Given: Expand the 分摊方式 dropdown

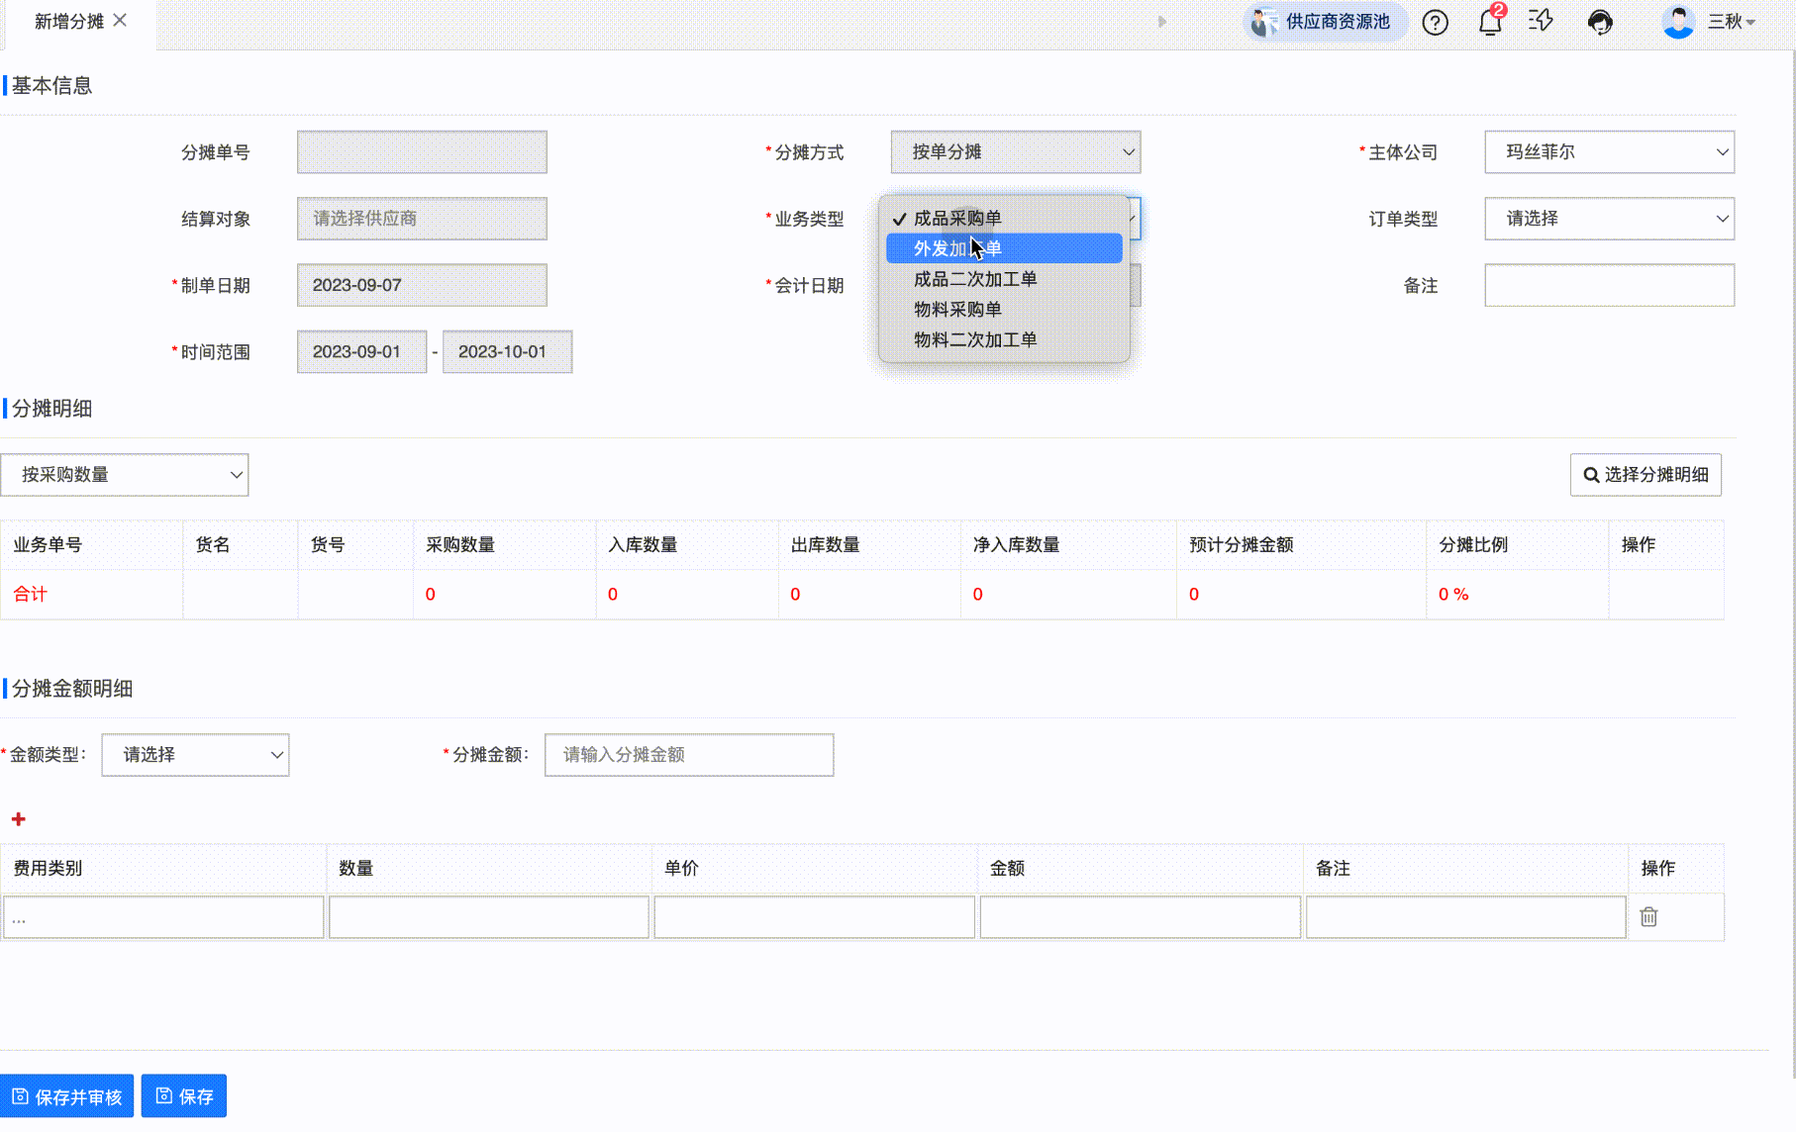Looking at the screenshot, I should coord(1015,152).
